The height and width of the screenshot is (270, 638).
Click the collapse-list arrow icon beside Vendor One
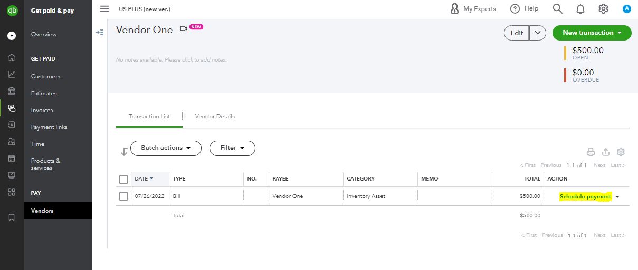(x=99, y=33)
